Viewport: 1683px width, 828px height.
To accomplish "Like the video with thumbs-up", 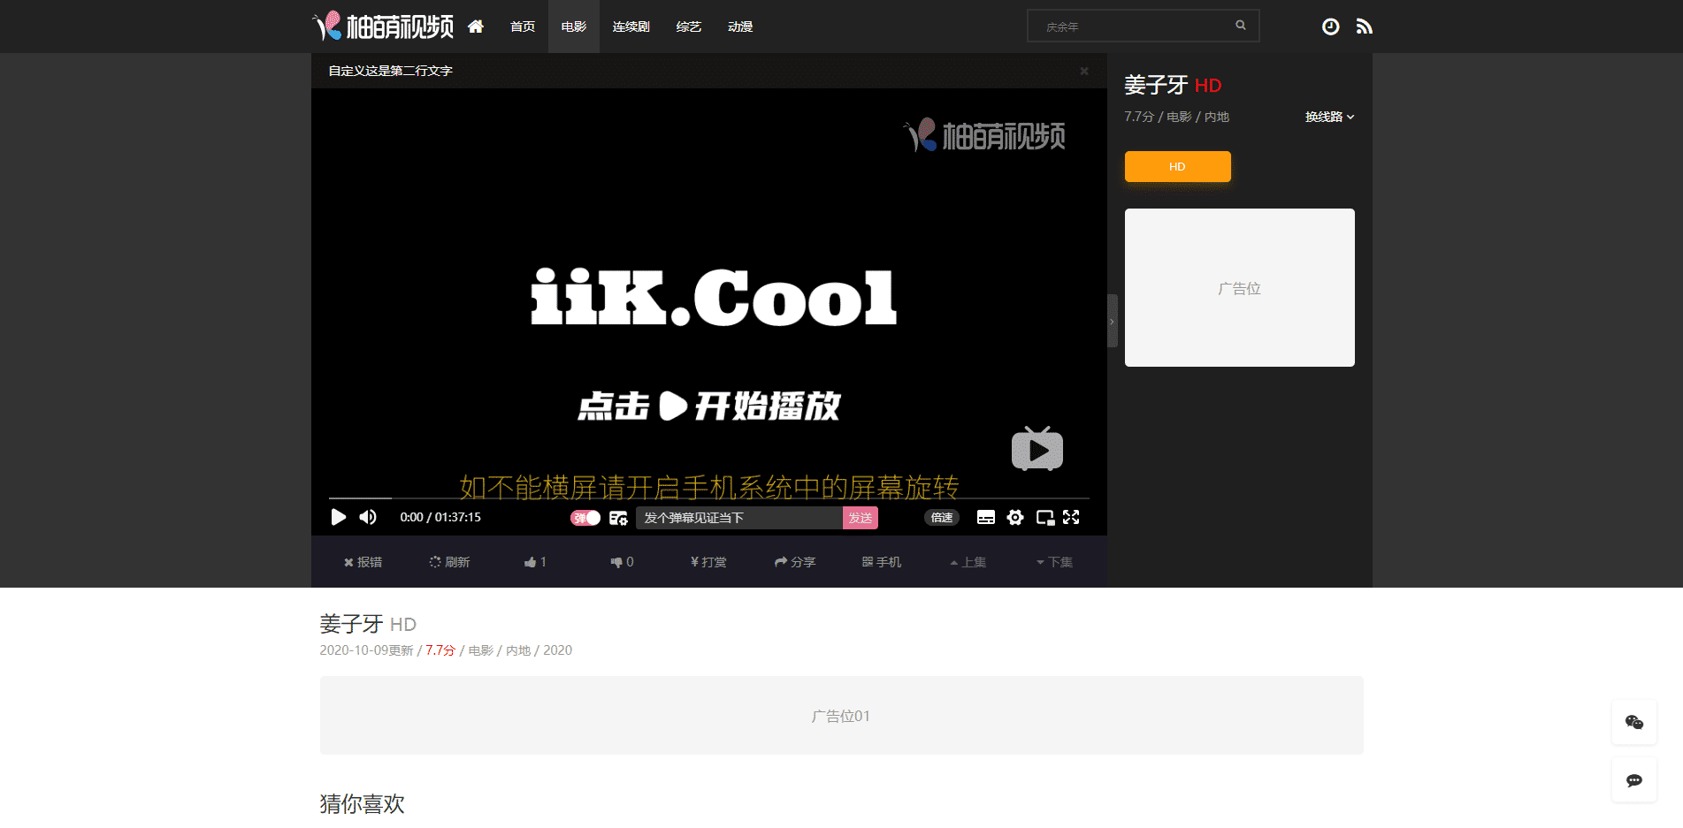I will pos(535,562).
